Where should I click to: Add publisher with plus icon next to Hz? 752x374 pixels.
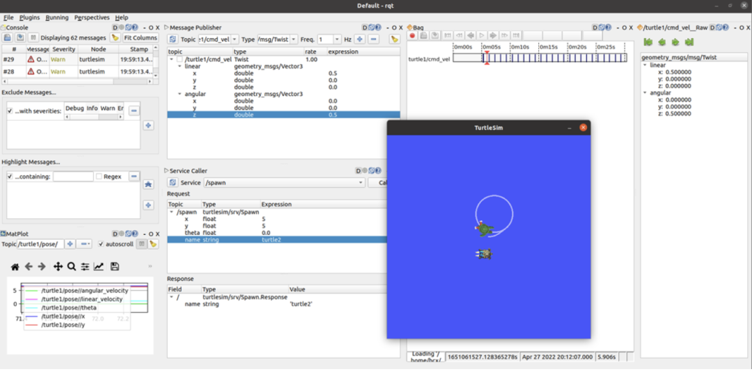click(359, 39)
